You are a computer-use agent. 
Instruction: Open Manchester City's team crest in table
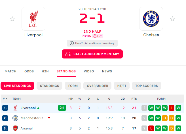[x=15, y=118]
